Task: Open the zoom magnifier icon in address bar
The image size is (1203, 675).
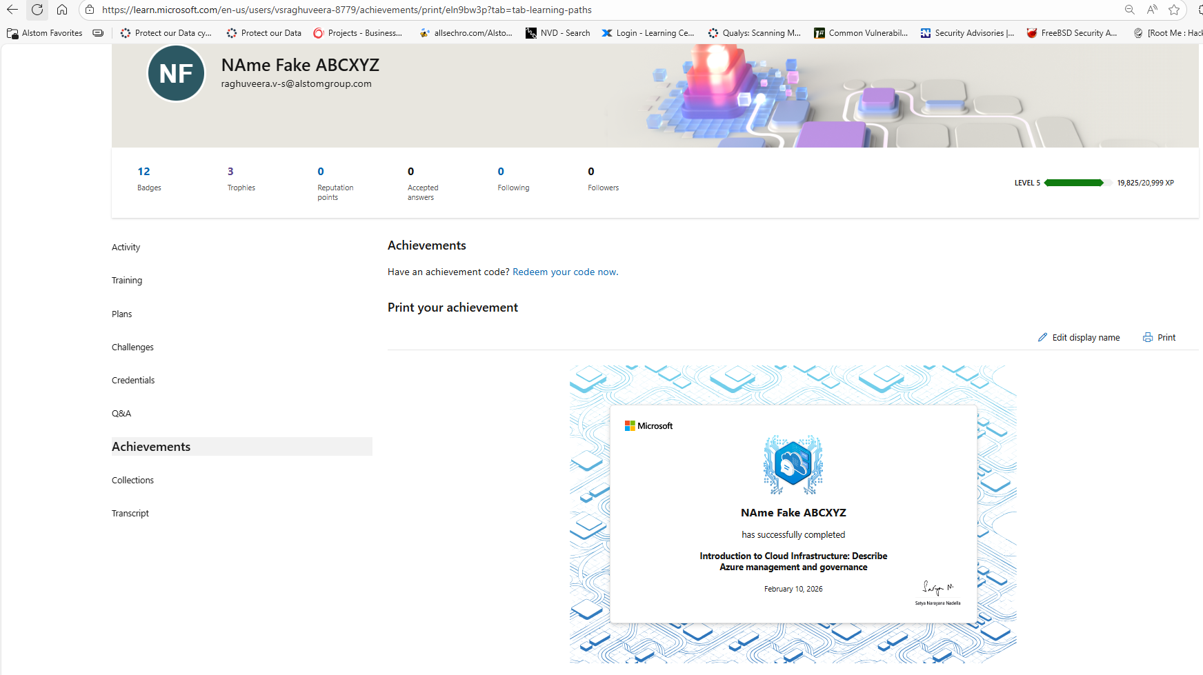Action: (1129, 10)
